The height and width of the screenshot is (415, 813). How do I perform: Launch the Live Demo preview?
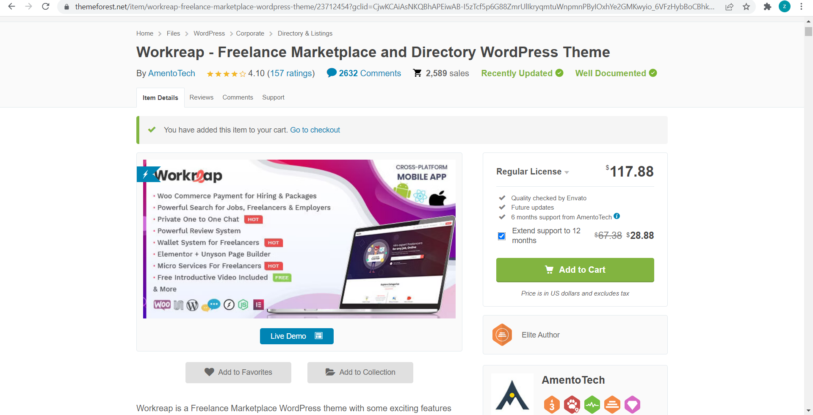[x=297, y=336]
